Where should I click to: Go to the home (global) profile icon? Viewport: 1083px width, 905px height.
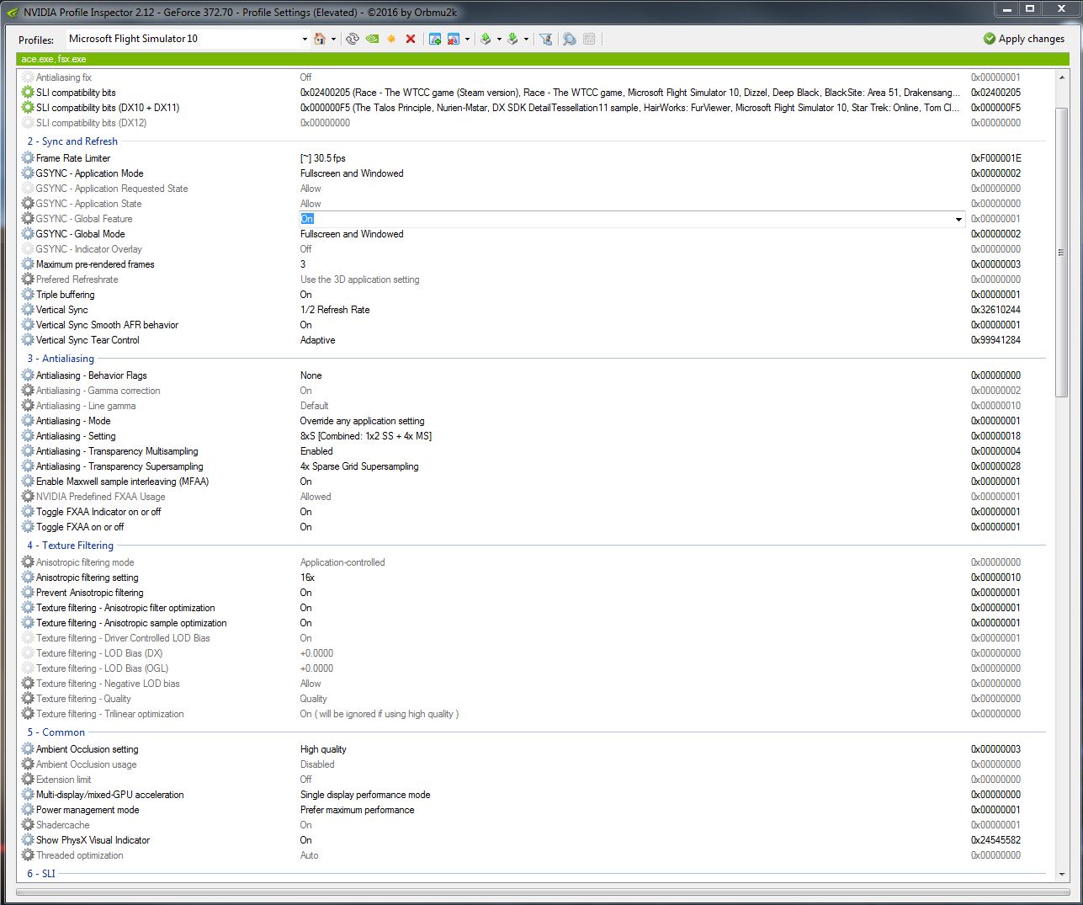tap(320, 39)
